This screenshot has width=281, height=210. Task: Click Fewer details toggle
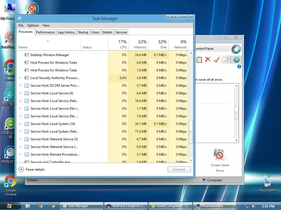point(32,170)
